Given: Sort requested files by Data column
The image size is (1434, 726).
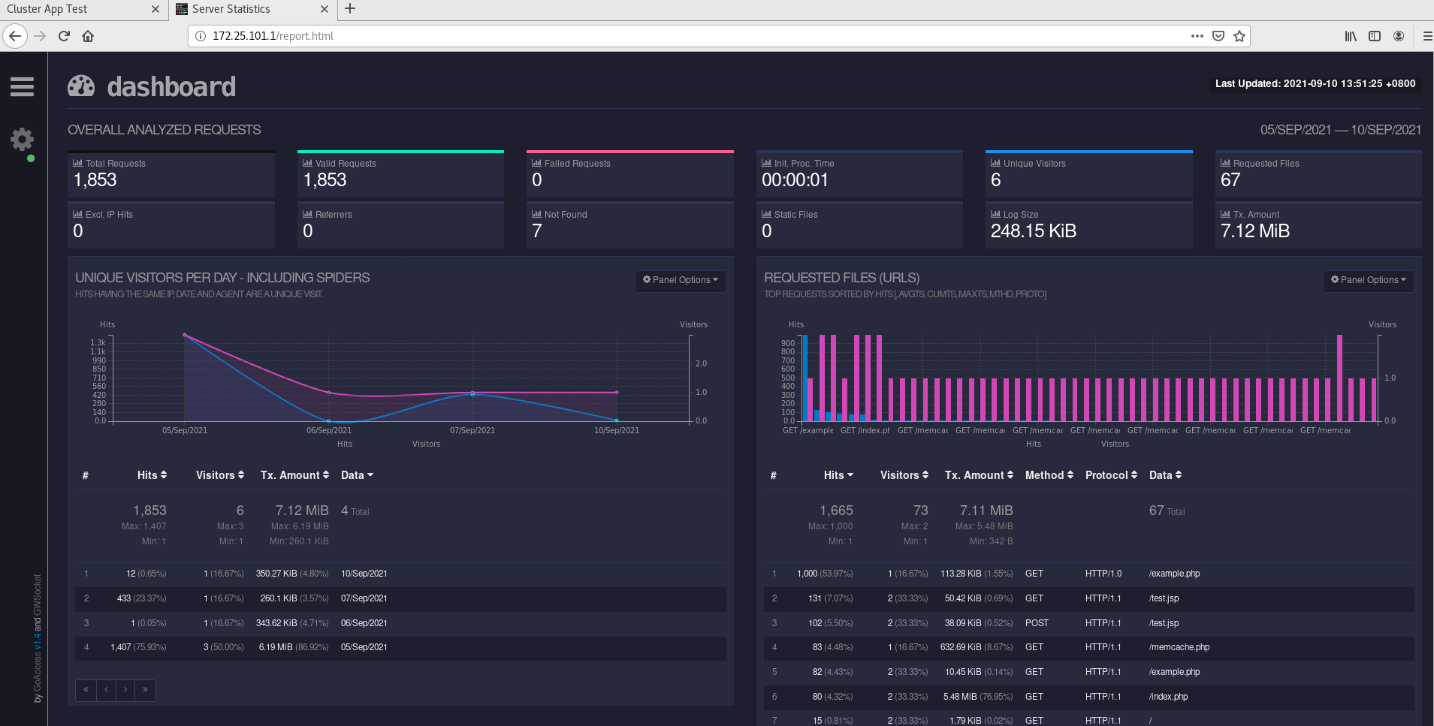Looking at the screenshot, I should click(x=1166, y=475).
